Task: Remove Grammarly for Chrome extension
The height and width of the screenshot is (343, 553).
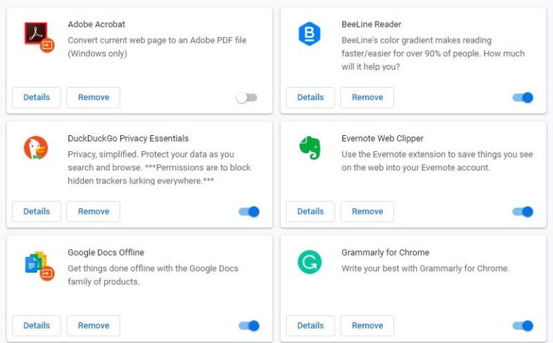Action: (x=367, y=325)
